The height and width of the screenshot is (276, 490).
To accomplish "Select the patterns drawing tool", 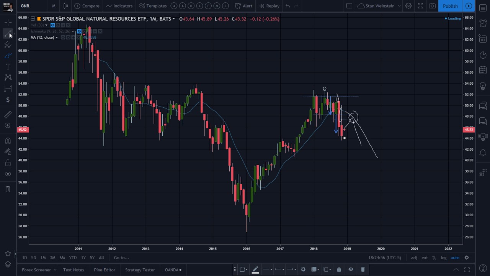I will tap(8, 78).
